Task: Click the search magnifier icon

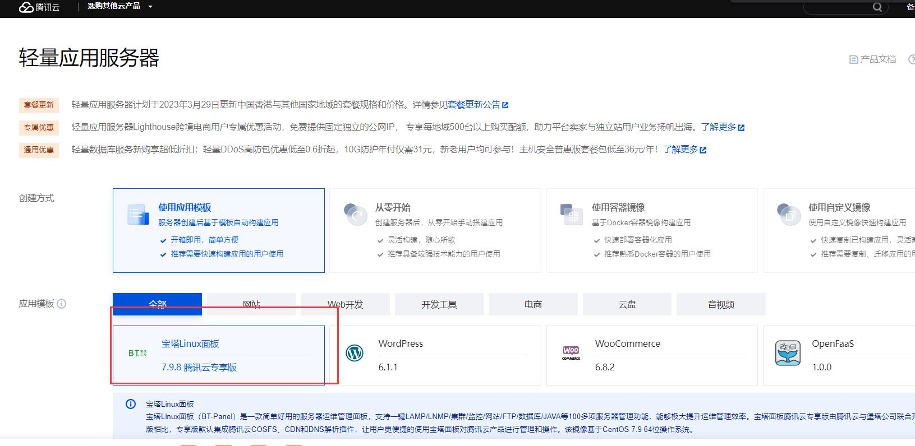Action: click(877, 7)
